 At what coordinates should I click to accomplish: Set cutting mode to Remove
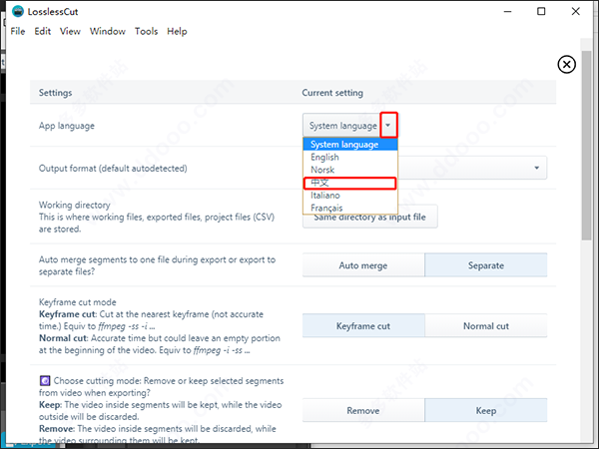coord(363,410)
